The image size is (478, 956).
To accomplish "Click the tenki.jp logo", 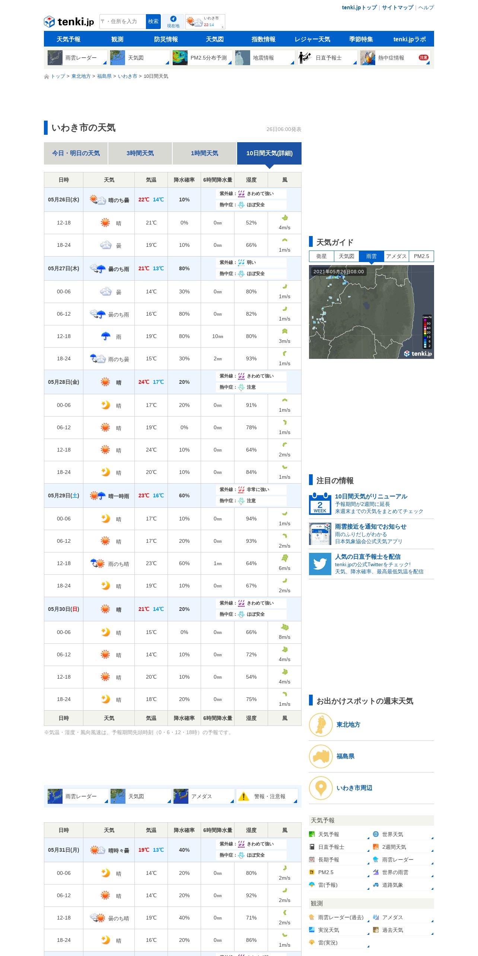I will tap(69, 22).
